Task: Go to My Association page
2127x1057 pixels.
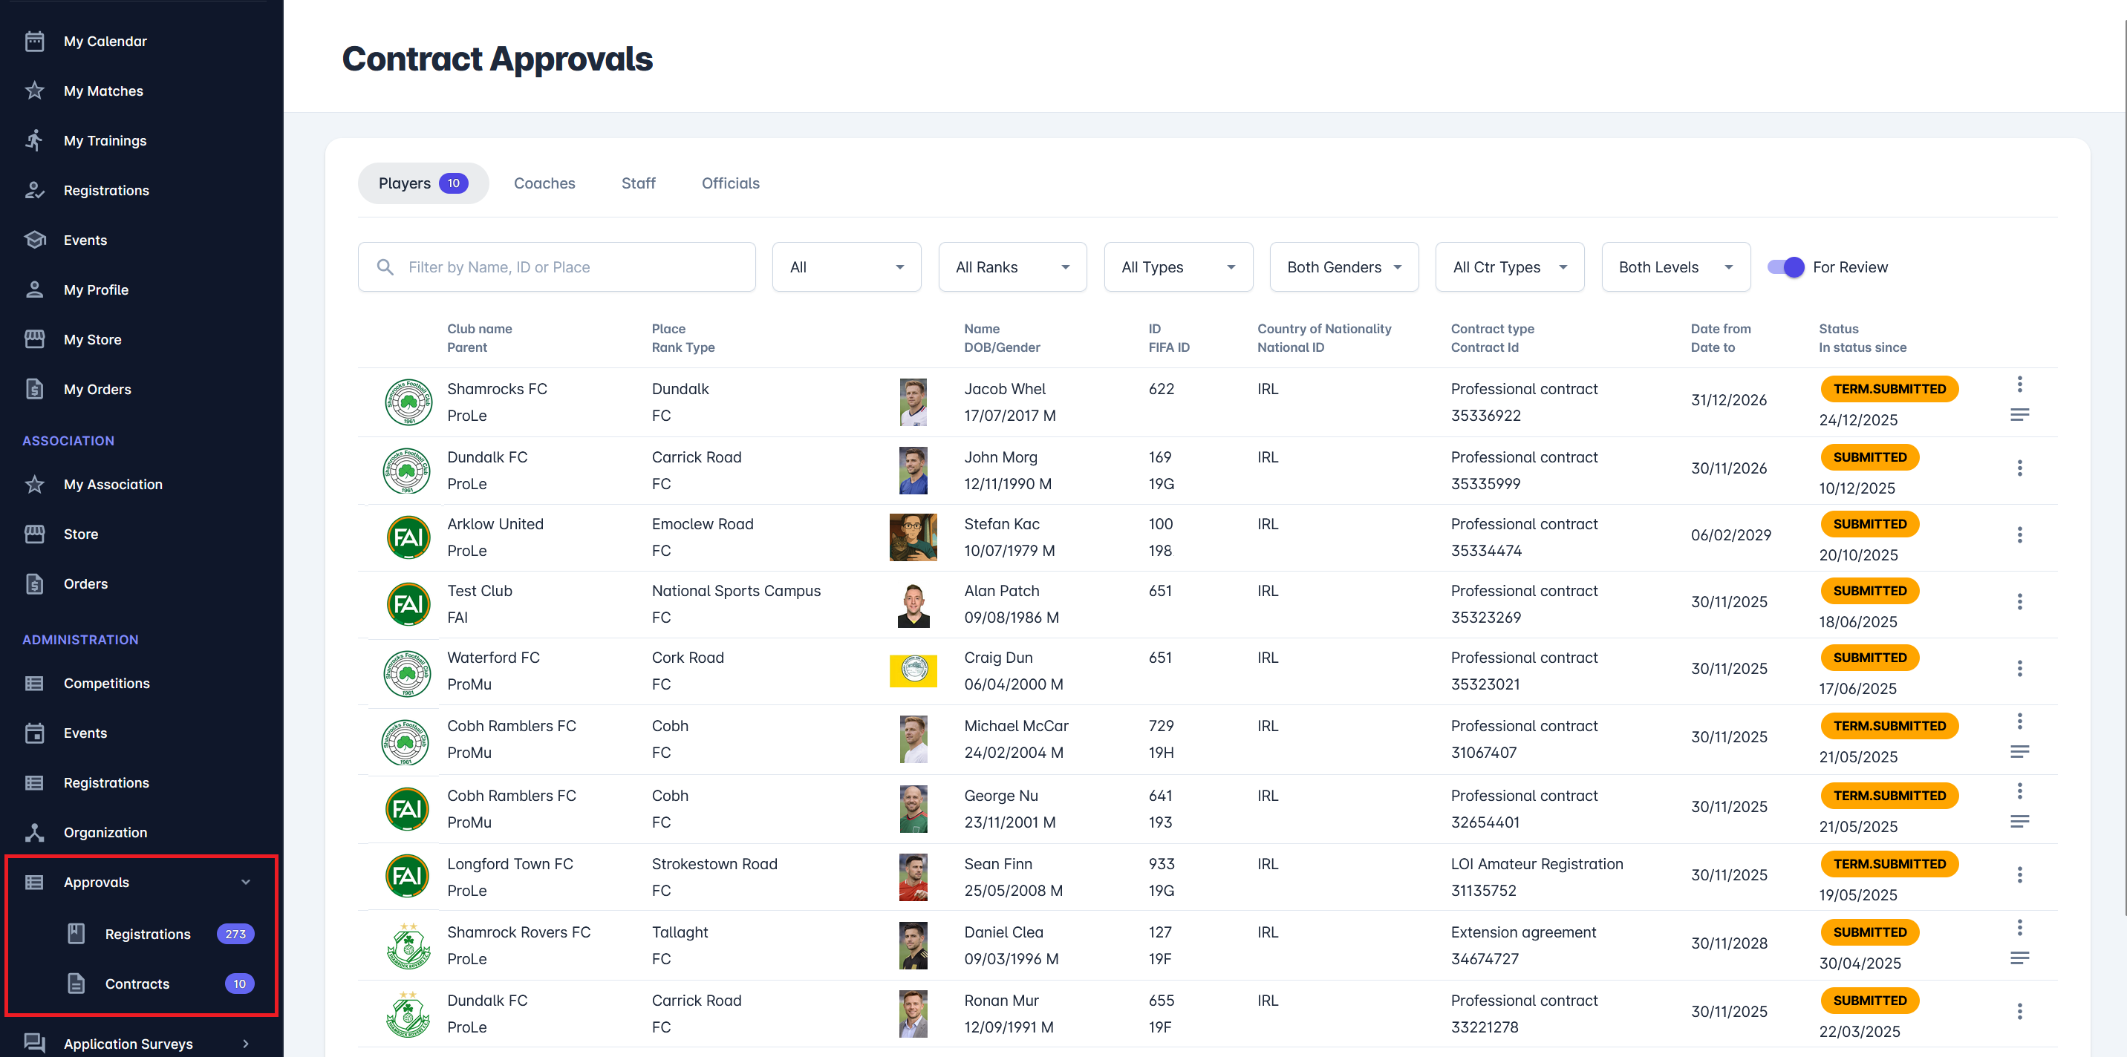Action: (x=113, y=485)
